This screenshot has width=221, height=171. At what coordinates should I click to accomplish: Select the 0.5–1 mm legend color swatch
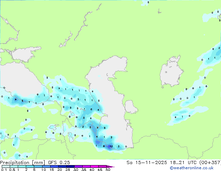pyautogui.click(x=14, y=166)
